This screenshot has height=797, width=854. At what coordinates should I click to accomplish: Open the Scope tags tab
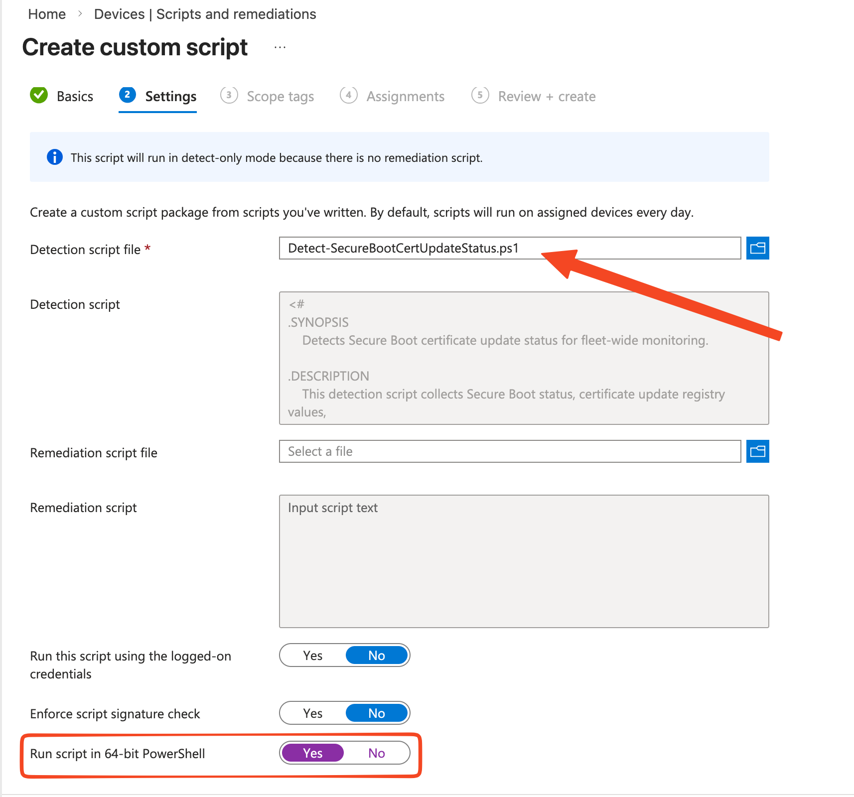coord(280,96)
